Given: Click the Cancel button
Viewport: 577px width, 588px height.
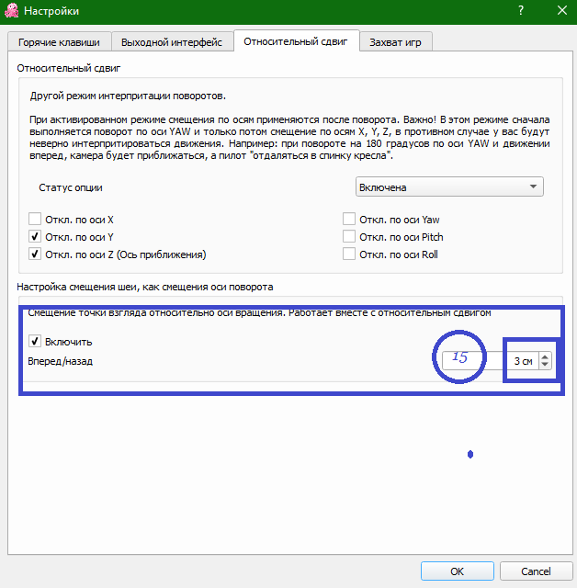Looking at the screenshot, I should [536, 571].
